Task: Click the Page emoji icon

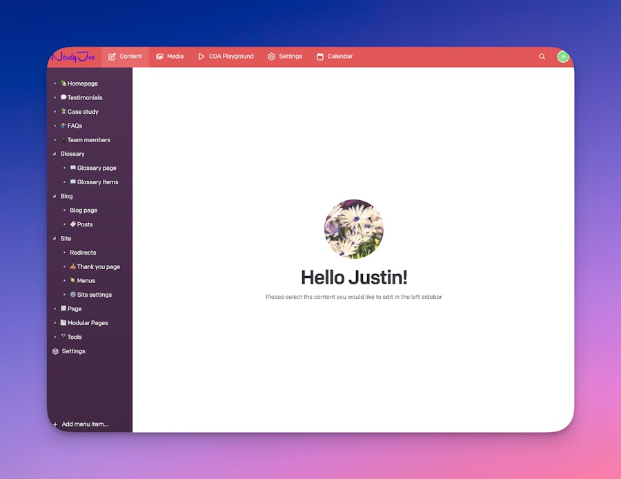Action: (63, 309)
